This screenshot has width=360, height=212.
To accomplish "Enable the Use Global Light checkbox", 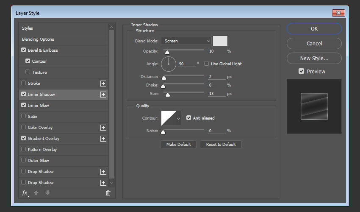I will tap(207, 64).
